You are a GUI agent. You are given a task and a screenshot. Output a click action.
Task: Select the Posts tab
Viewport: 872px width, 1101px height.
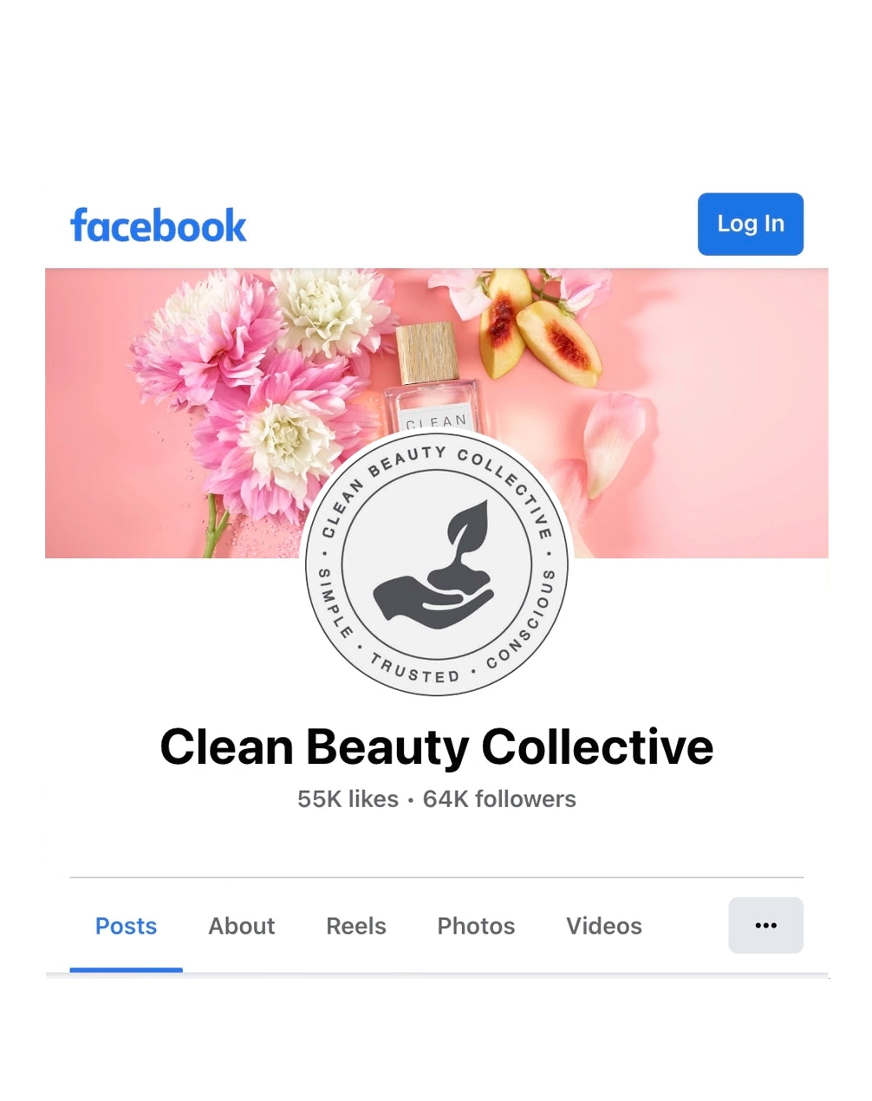[126, 926]
